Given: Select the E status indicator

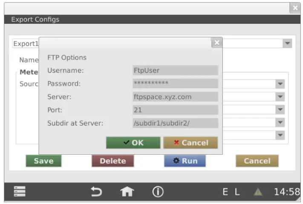Looking at the screenshot, I should pos(225,192).
